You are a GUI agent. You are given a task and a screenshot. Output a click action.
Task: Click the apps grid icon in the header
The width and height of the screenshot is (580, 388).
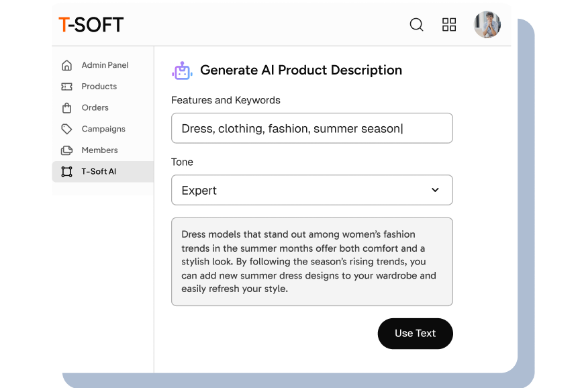click(449, 24)
